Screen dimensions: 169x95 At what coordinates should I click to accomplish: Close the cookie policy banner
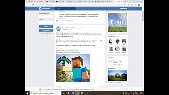(126, 89)
